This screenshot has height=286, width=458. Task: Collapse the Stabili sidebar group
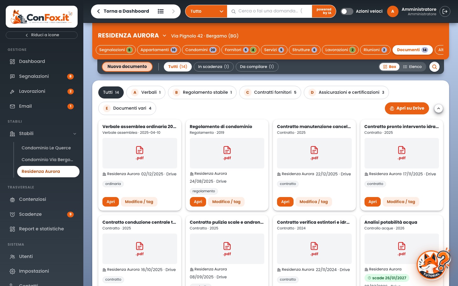(x=75, y=134)
